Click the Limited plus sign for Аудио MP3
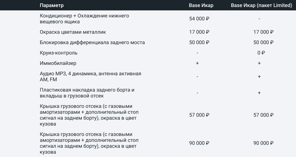This screenshot has width=296, height=157. click(x=259, y=76)
